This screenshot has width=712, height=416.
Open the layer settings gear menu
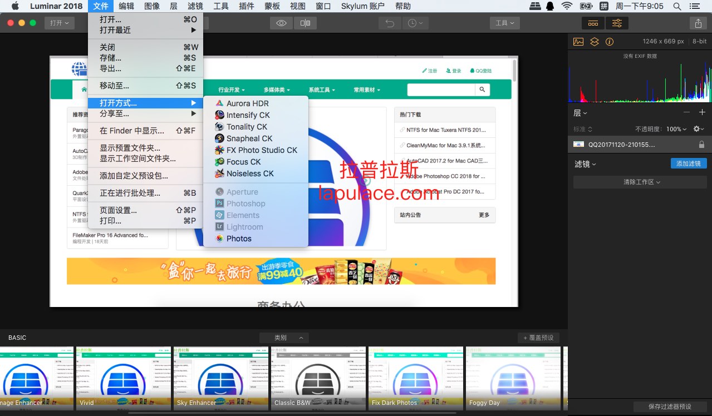click(698, 129)
